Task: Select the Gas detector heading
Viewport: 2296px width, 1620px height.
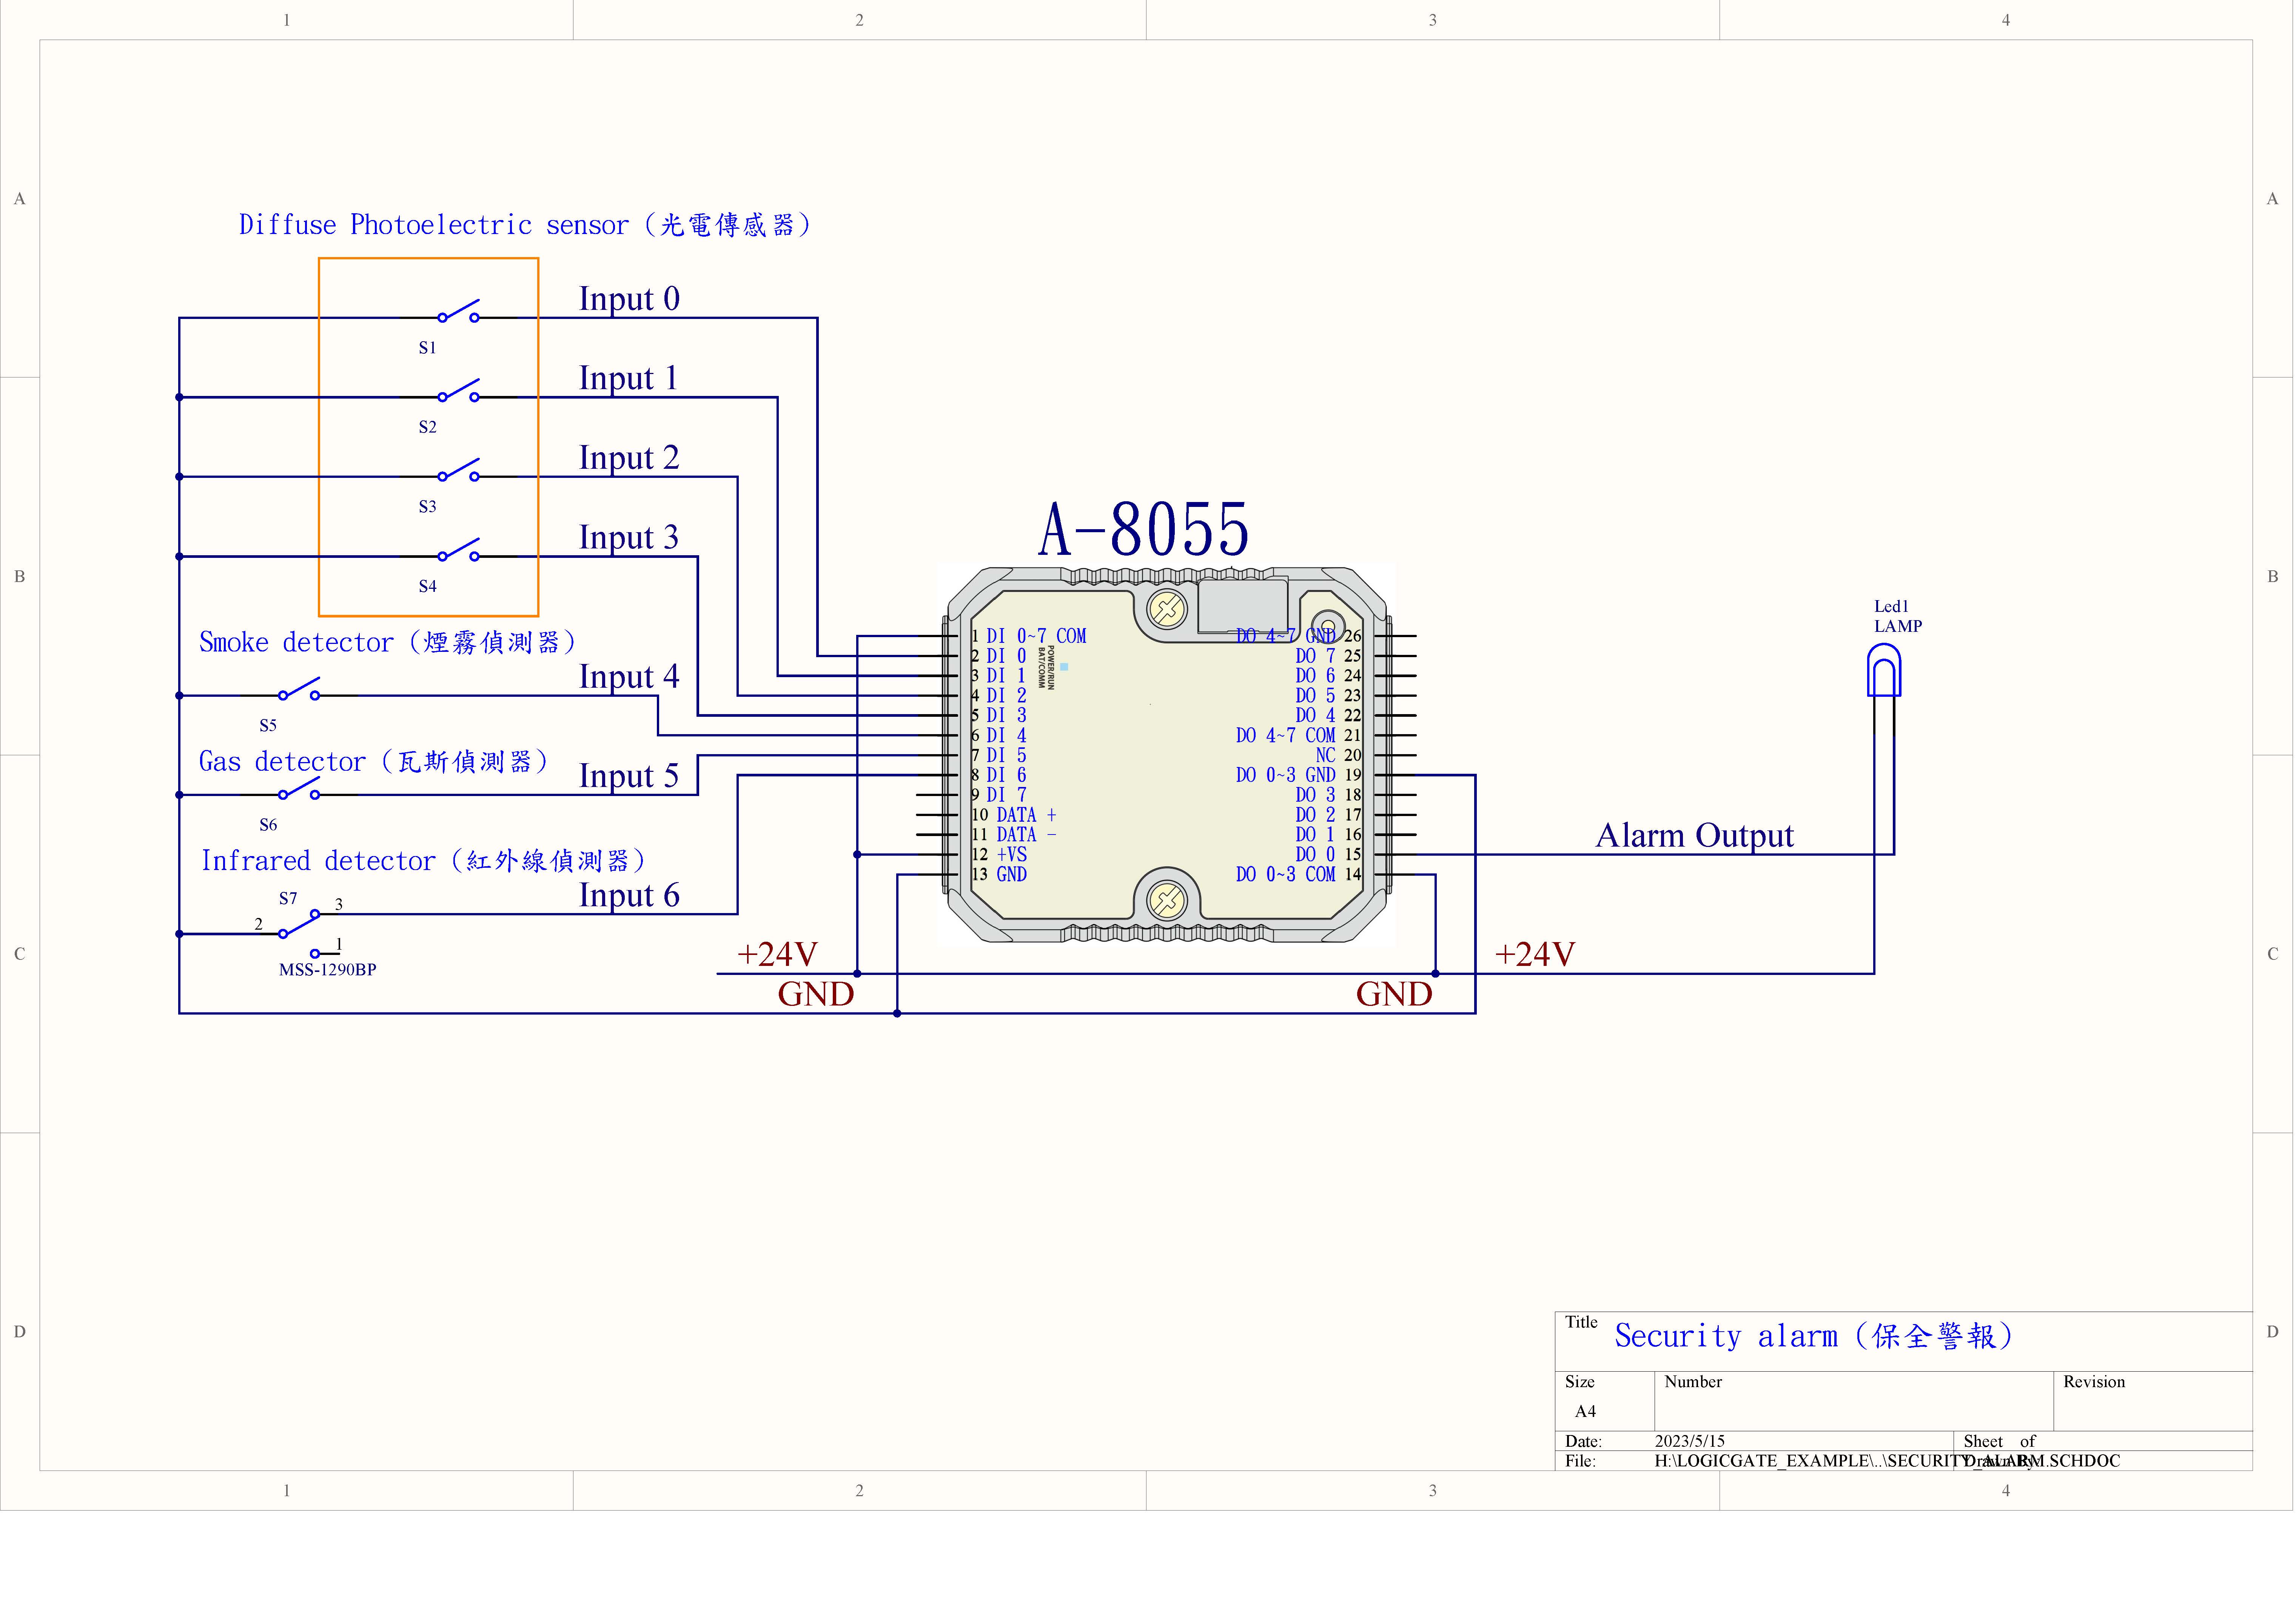Action: [374, 762]
